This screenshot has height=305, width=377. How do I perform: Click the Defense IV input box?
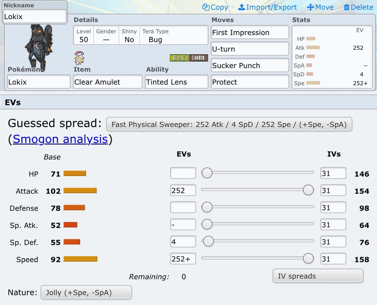tap(333, 207)
